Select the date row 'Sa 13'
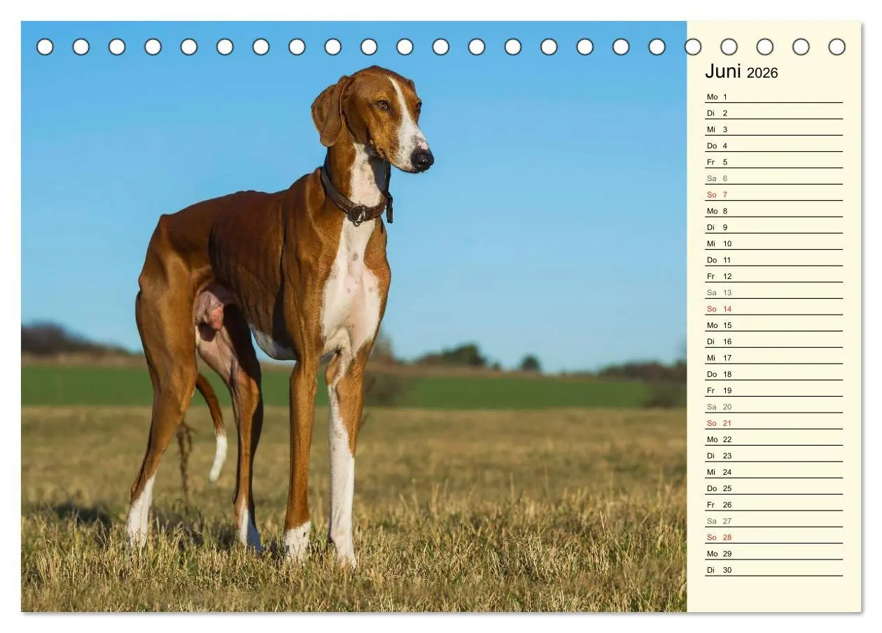882x633 pixels. click(x=773, y=292)
